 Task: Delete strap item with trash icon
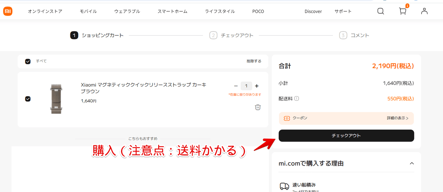click(x=257, y=107)
